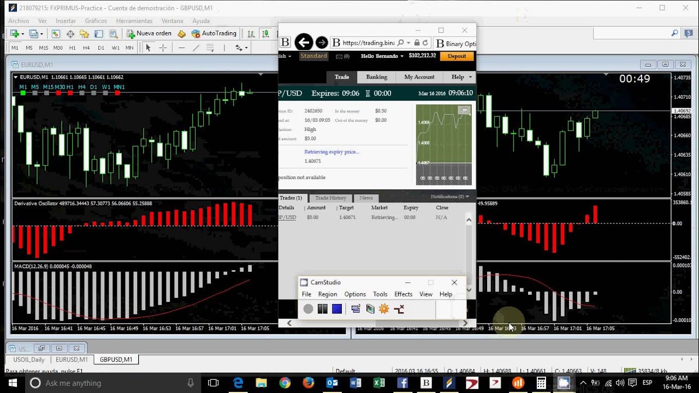
Task: Select the bar chart type icon
Action: point(251,33)
